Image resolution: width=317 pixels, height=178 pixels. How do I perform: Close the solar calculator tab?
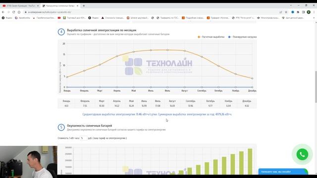[x=77, y=6]
